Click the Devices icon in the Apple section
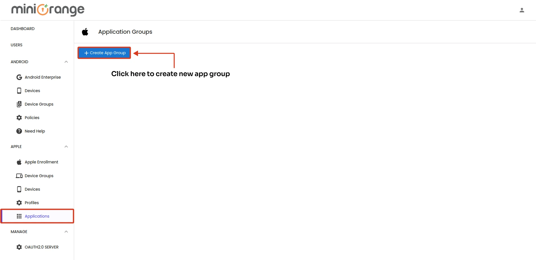This screenshot has height=260, width=536. (19, 189)
